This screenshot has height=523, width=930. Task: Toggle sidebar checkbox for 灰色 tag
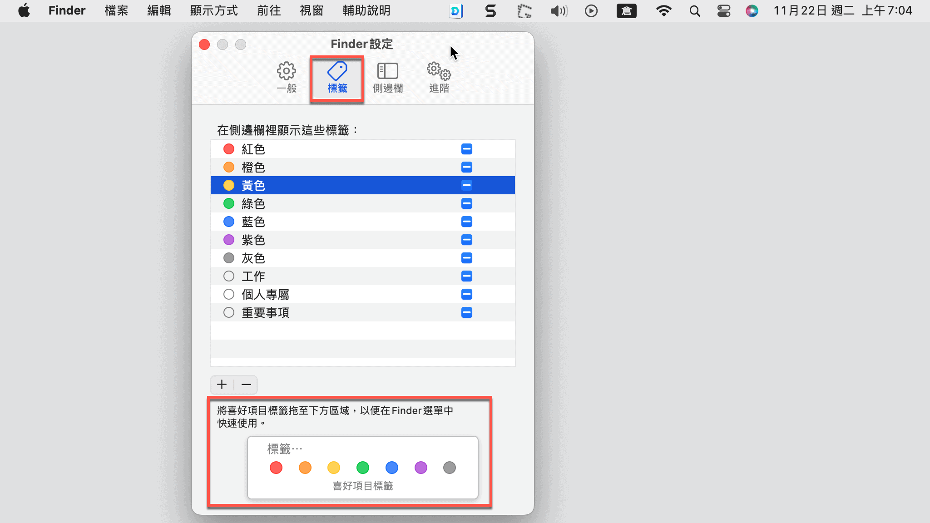466,258
